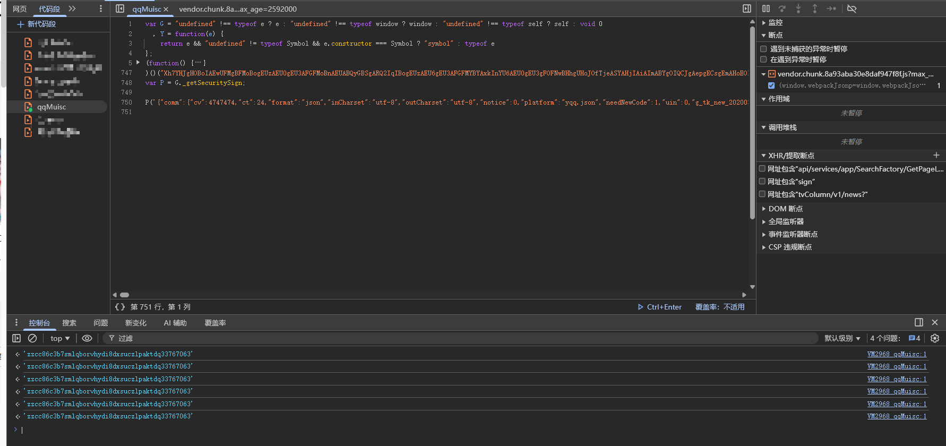Add a new XHR/fetch breakpoint

point(936,155)
